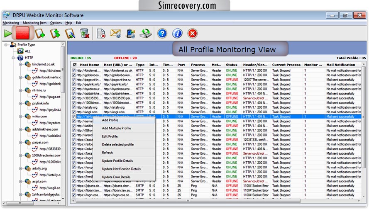Uncheck the http://kindernet row checkbox
The image size is (369, 209).
coord(74,70)
